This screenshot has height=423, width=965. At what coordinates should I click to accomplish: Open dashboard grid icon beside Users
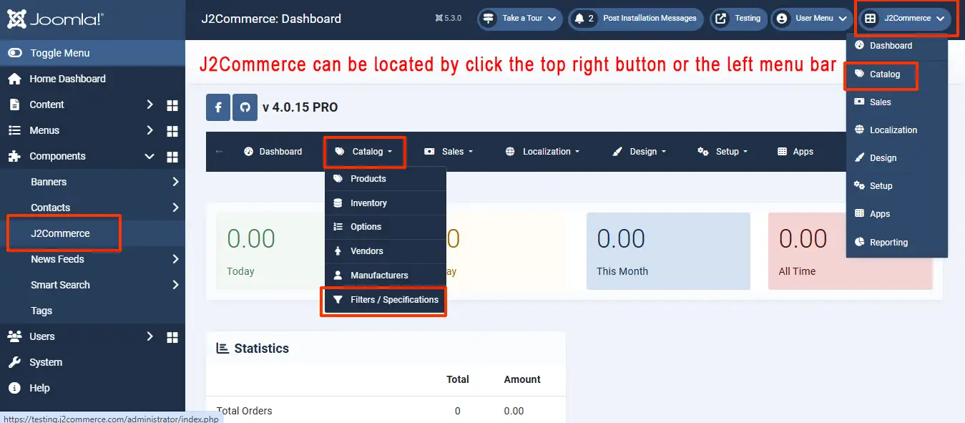[172, 337]
